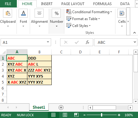This screenshot has height=118, width=138.
Task: Collapse the ribbon with caret
Action: [134, 33]
